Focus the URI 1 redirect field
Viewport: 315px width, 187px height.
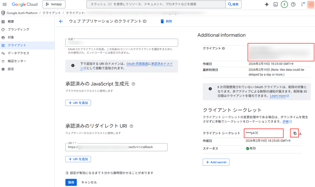tap(116, 147)
